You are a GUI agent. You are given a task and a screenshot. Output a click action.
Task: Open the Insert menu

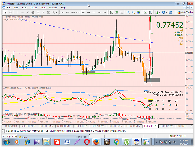24,7
